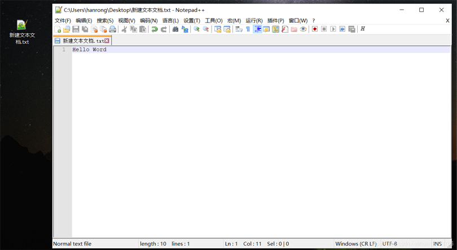This screenshot has height=250, width=457.
Task: Click the Save file toolbar icon
Action: 76,29
